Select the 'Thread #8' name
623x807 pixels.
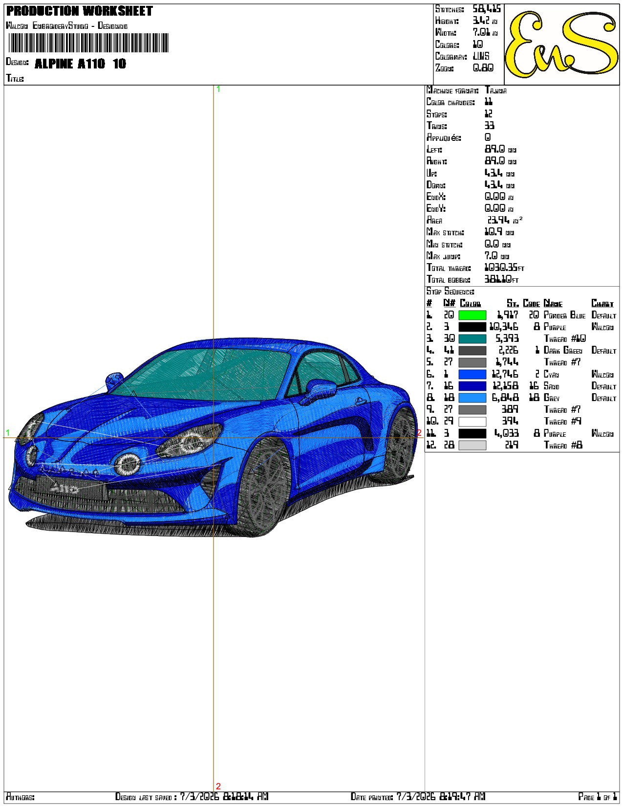(x=563, y=445)
